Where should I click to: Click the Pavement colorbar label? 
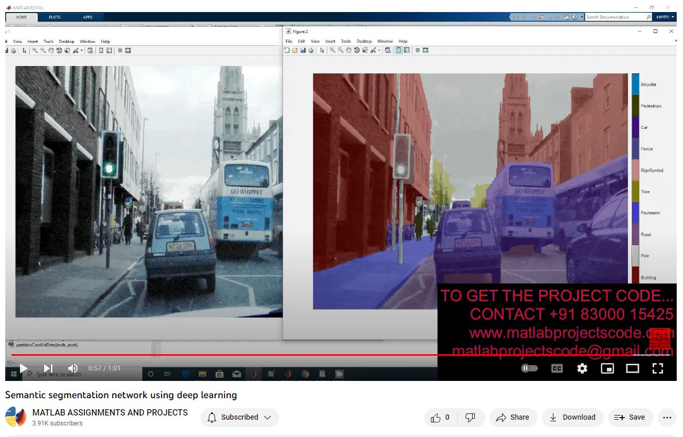pyautogui.click(x=650, y=213)
